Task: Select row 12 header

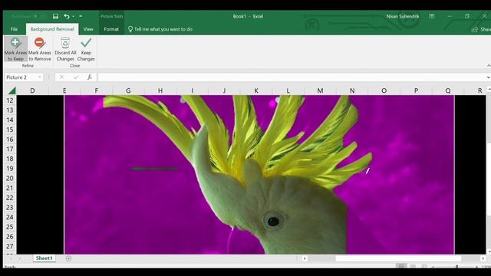Action: pos(10,100)
